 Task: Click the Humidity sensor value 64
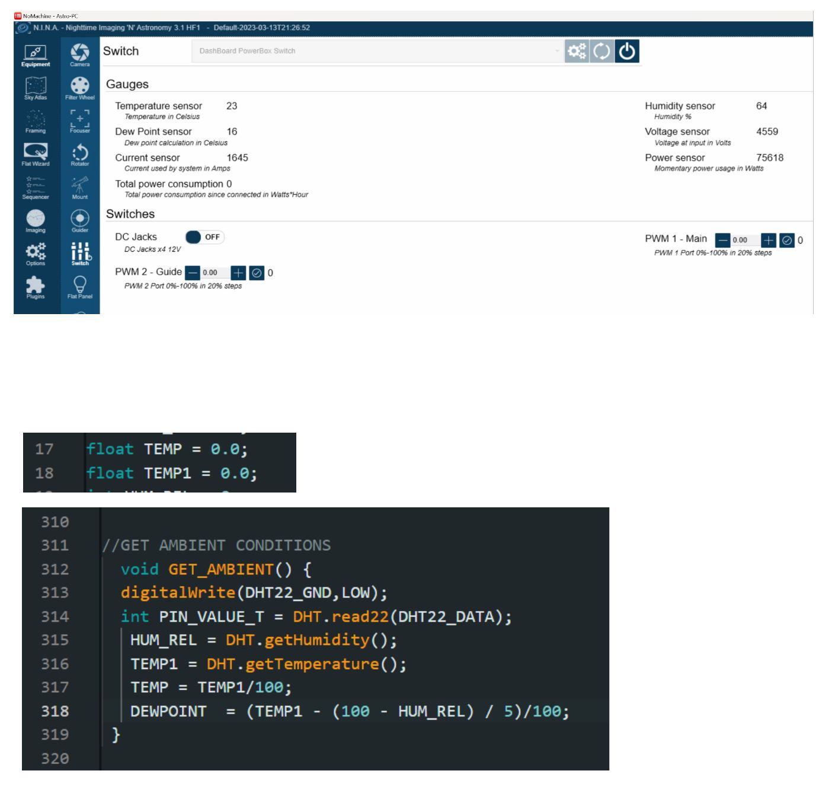[x=761, y=106]
